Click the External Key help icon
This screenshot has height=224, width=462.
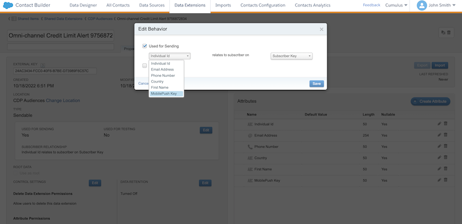(43, 65)
